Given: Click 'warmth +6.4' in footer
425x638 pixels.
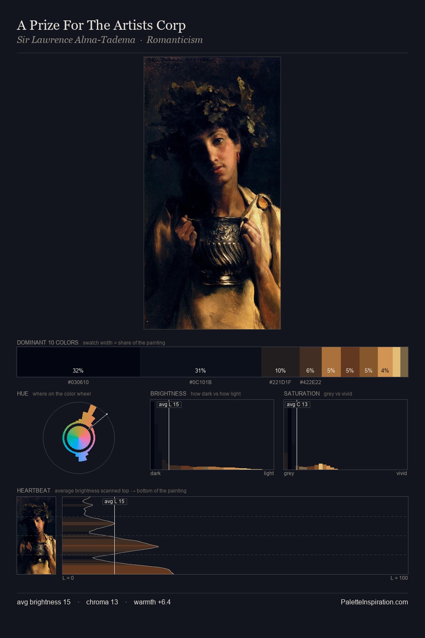Looking at the screenshot, I should (x=152, y=602).
